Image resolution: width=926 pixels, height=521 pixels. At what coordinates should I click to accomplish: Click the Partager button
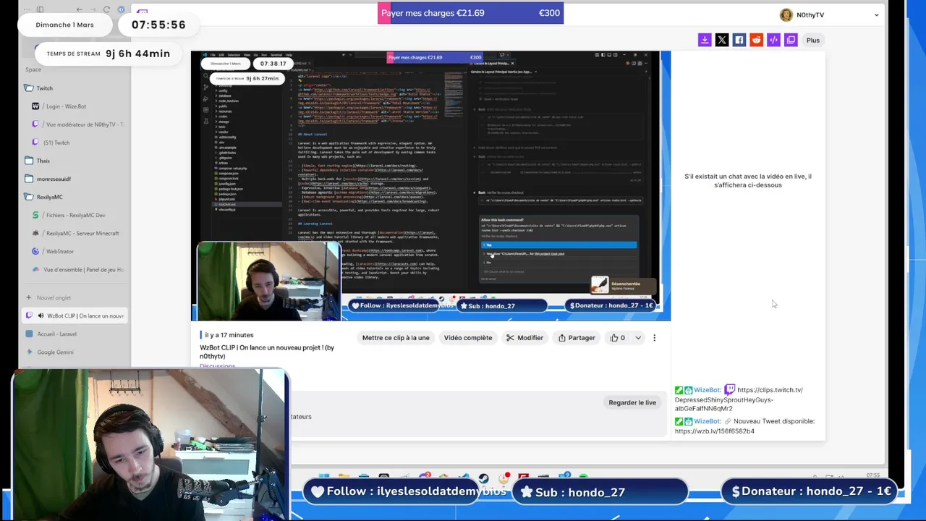(577, 338)
